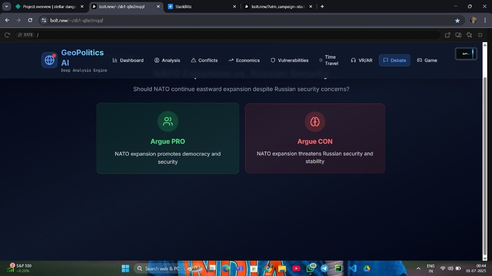This screenshot has height=276, width=492.
Task: Reload the preview pane
Action: (x=7, y=35)
